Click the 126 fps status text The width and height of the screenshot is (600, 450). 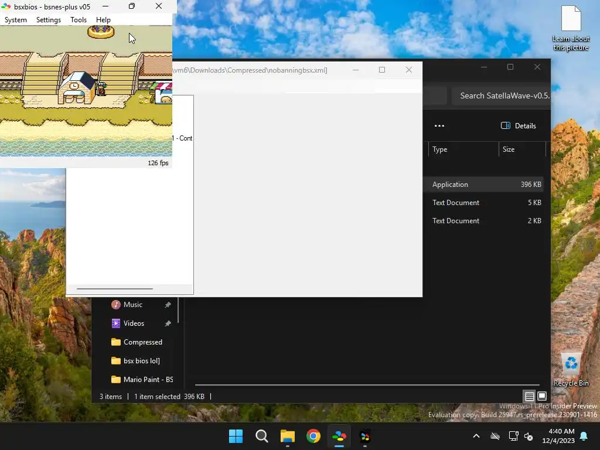point(158,163)
